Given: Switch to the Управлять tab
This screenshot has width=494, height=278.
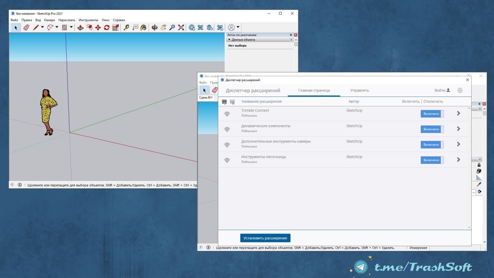Looking at the screenshot, I should click(x=360, y=90).
